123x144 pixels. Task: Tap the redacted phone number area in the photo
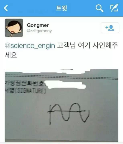65,85
